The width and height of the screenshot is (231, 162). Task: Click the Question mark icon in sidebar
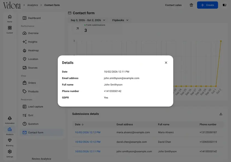(x=24, y=124)
